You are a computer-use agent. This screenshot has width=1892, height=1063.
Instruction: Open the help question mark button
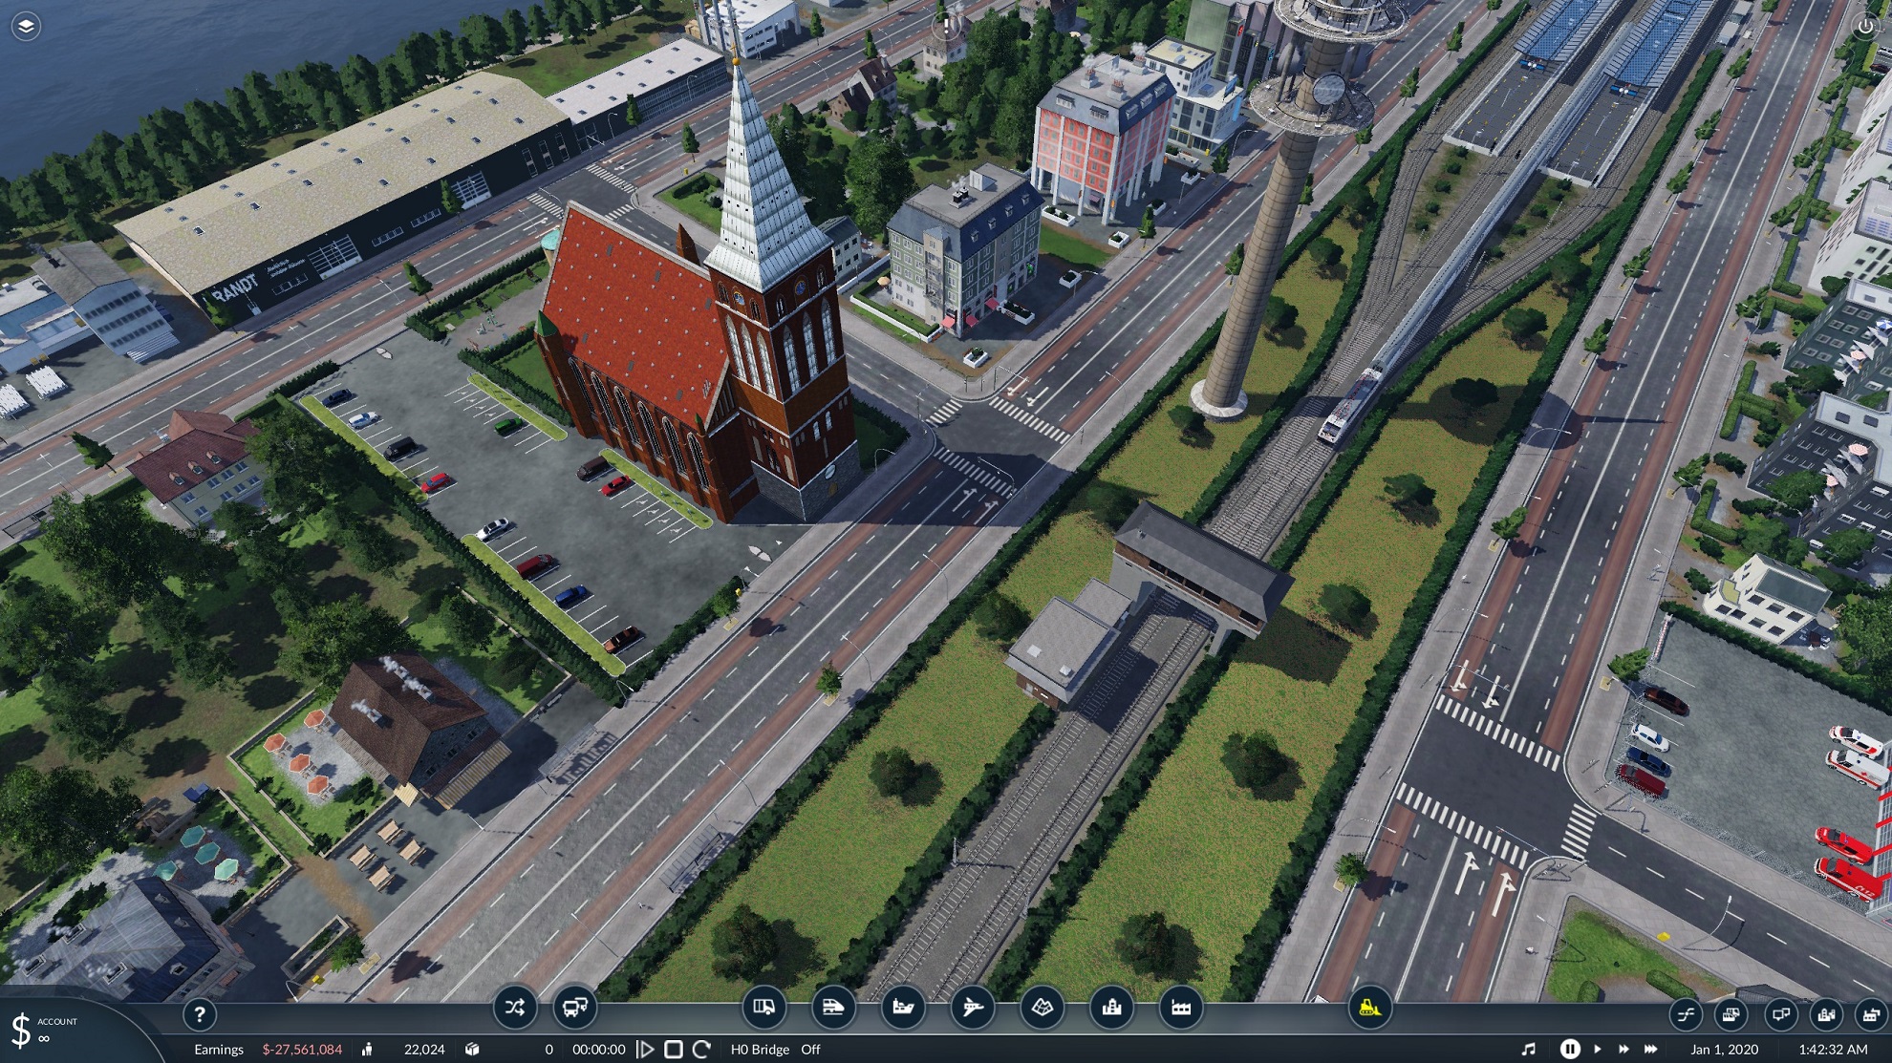pyautogui.click(x=199, y=1014)
